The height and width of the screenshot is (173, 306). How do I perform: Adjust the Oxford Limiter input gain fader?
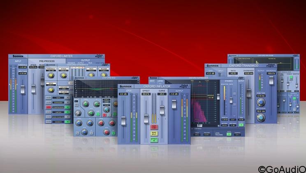[23, 90]
